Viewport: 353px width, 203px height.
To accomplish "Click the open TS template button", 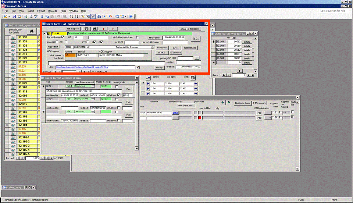I will pyautogui.click(x=190, y=29).
